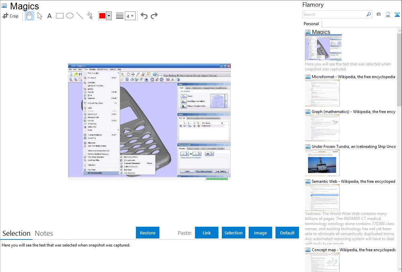Open the Semantic Web snapshot thumbnail
This screenshot has height=272, width=402.
click(322, 198)
